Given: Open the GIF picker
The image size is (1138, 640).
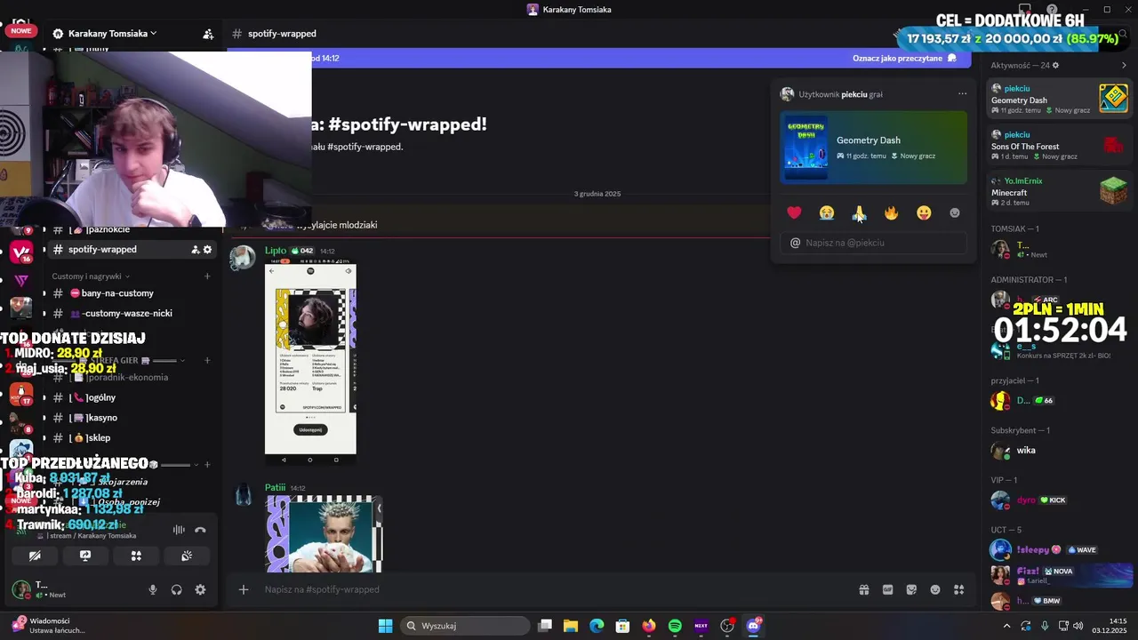Looking at the screenshot, I should [887, 589].
